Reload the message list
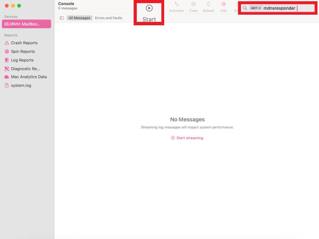This screenshot has height=239, width=319. pyautogui.click(x=208, y=6)
